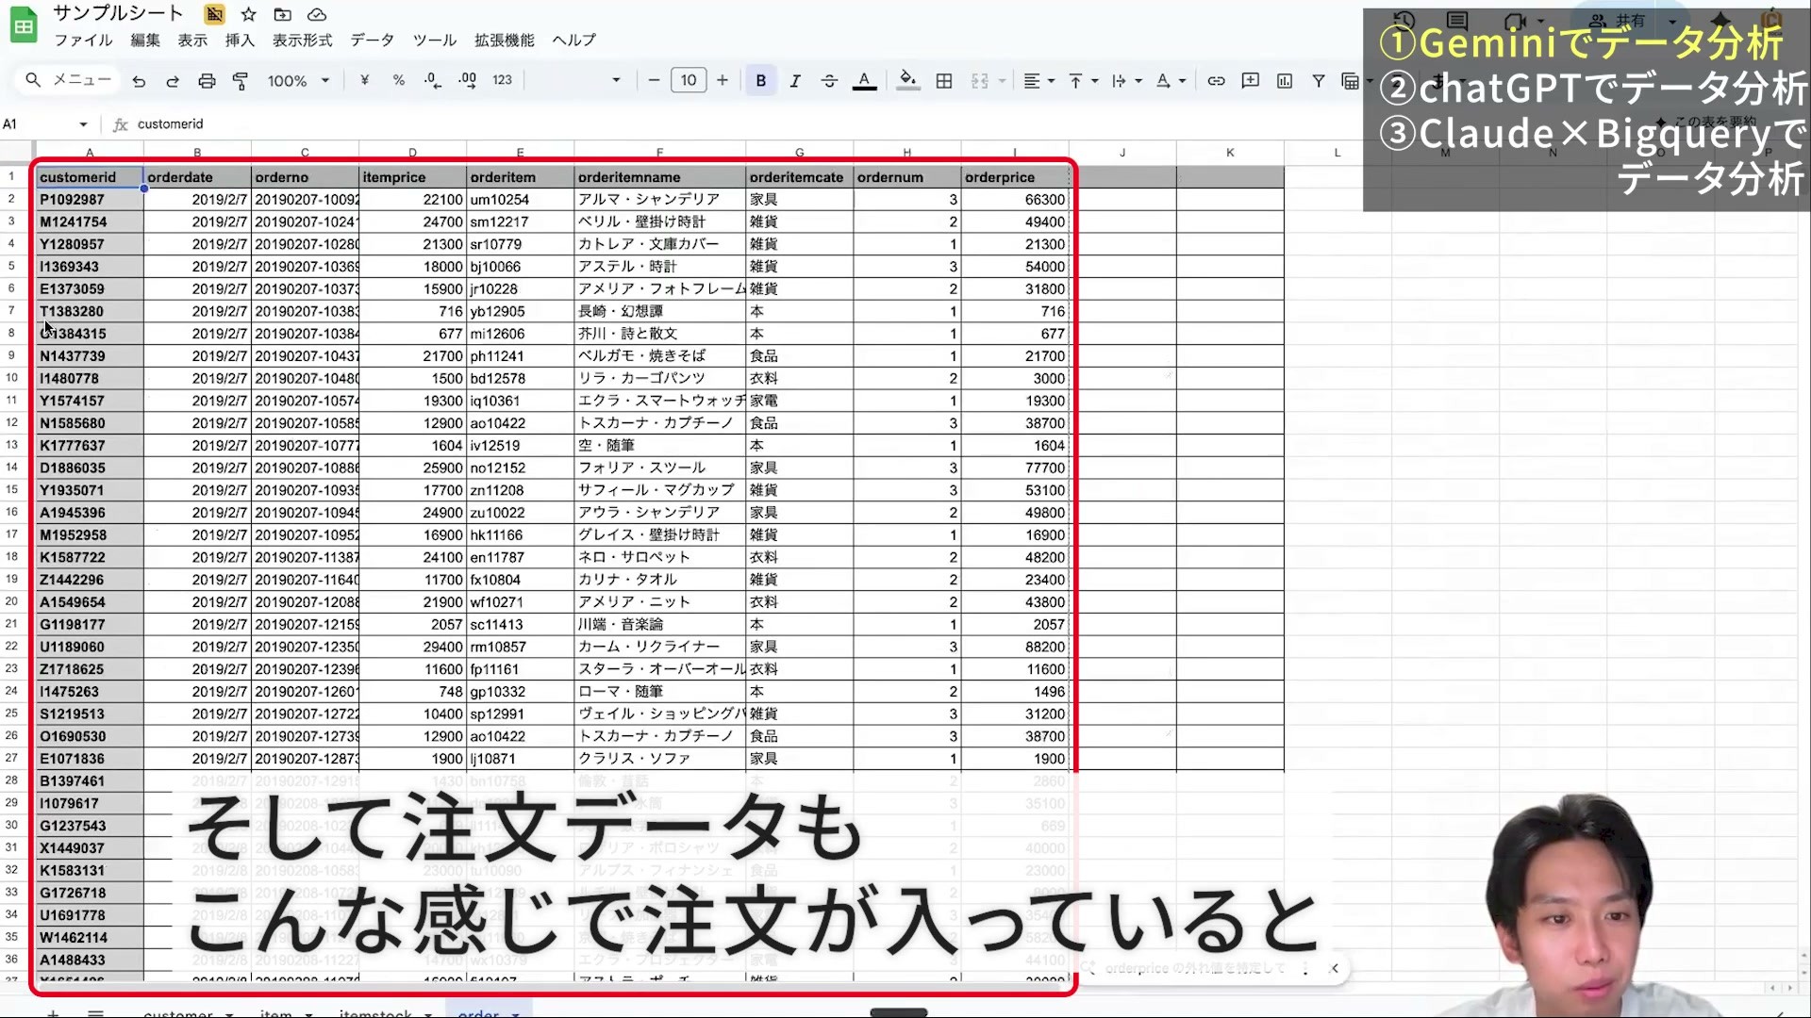Decrease font size with minus button
The height and width of the screenshot is (1018, 1811).
654,80
